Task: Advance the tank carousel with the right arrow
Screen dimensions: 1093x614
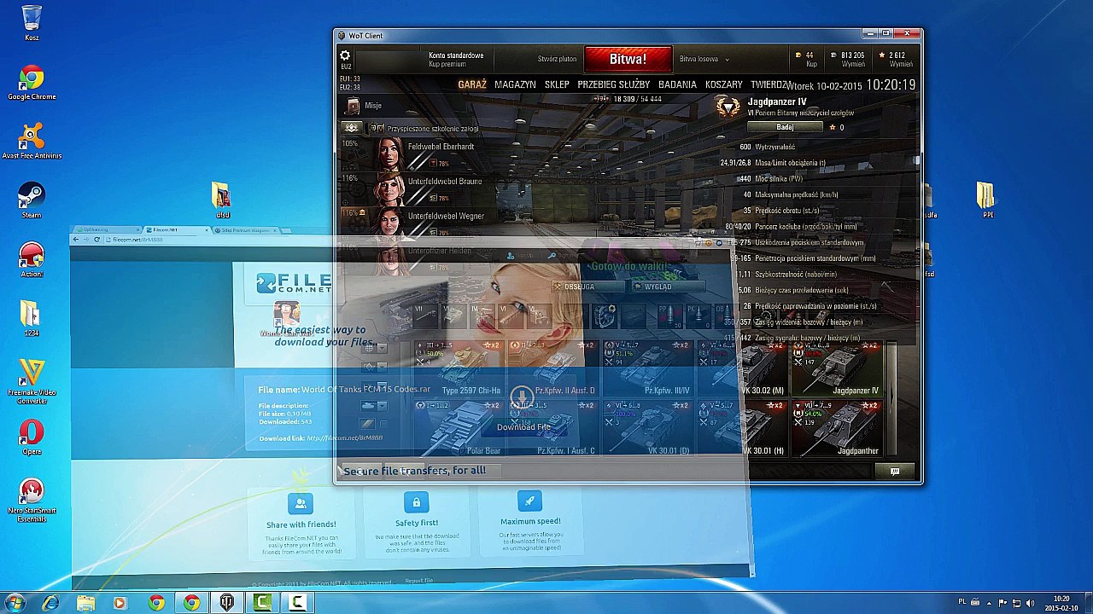Action: click(x=891, y=399)
